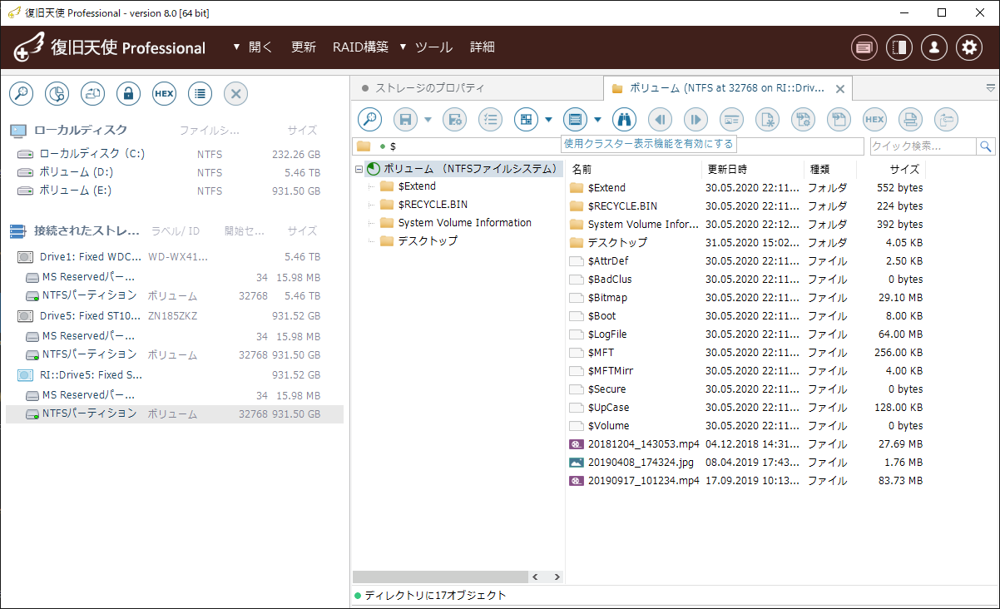Click the folder path field showing $
Image resolution: width=1000 pixels, height=609 pixels.
608,146
